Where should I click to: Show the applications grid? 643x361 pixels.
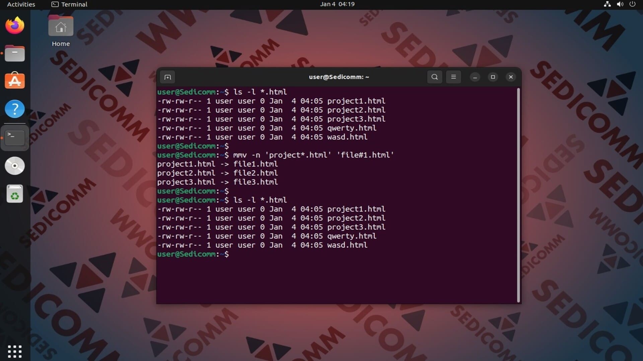coord(15,351)
